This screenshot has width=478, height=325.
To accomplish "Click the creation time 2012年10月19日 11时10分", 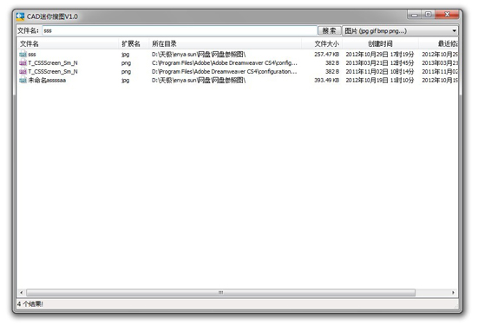I will (380, 80).
